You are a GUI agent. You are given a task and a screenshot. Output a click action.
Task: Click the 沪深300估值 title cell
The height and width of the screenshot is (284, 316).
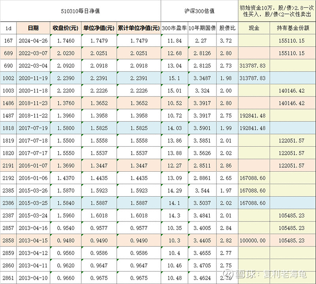(200, 11)
